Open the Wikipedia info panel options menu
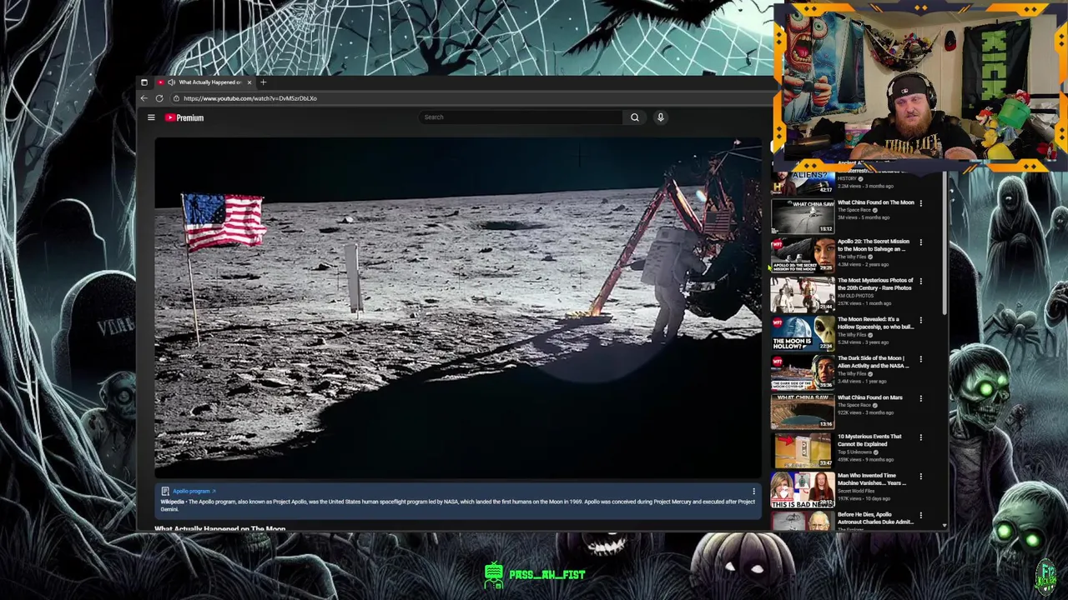The image size is (1068, 600). pyautogui.click(x=753, y=492)
